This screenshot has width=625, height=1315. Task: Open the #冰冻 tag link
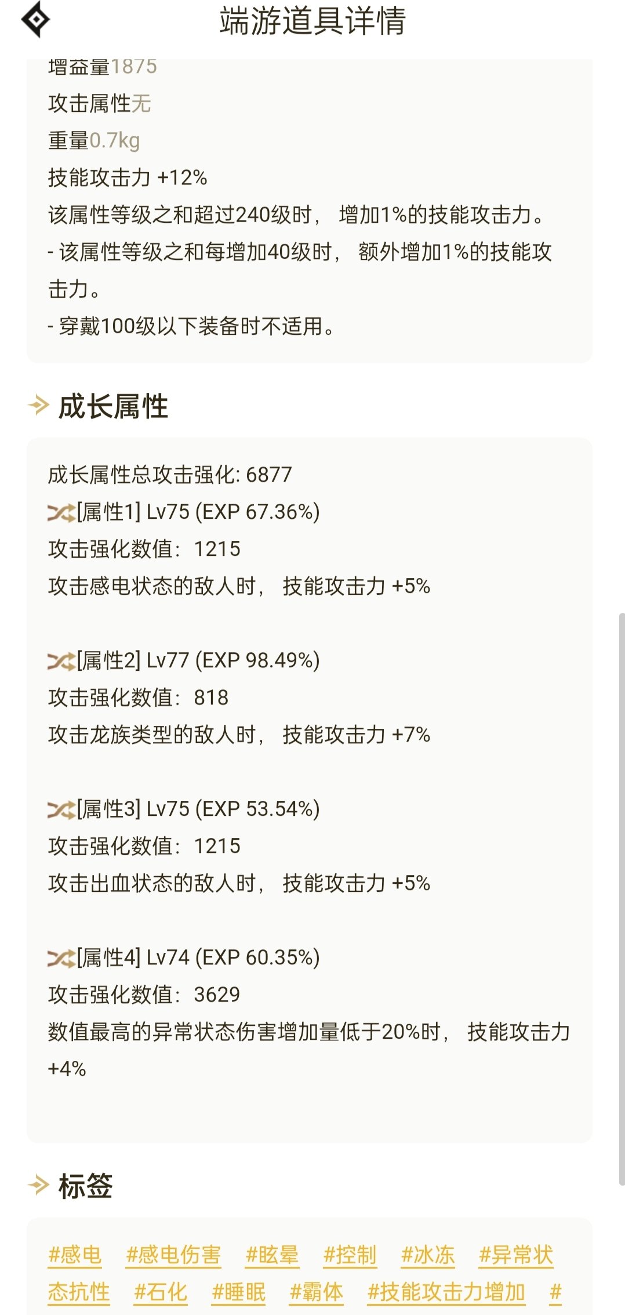tap(428, 1255)
